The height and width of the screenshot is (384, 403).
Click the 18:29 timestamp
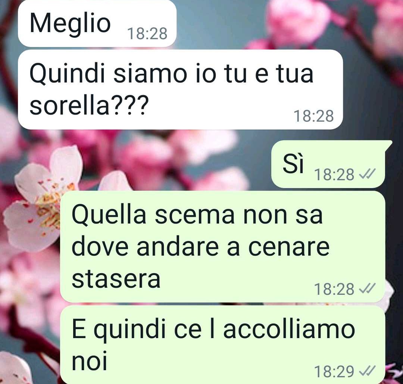(x=334, y=372)
